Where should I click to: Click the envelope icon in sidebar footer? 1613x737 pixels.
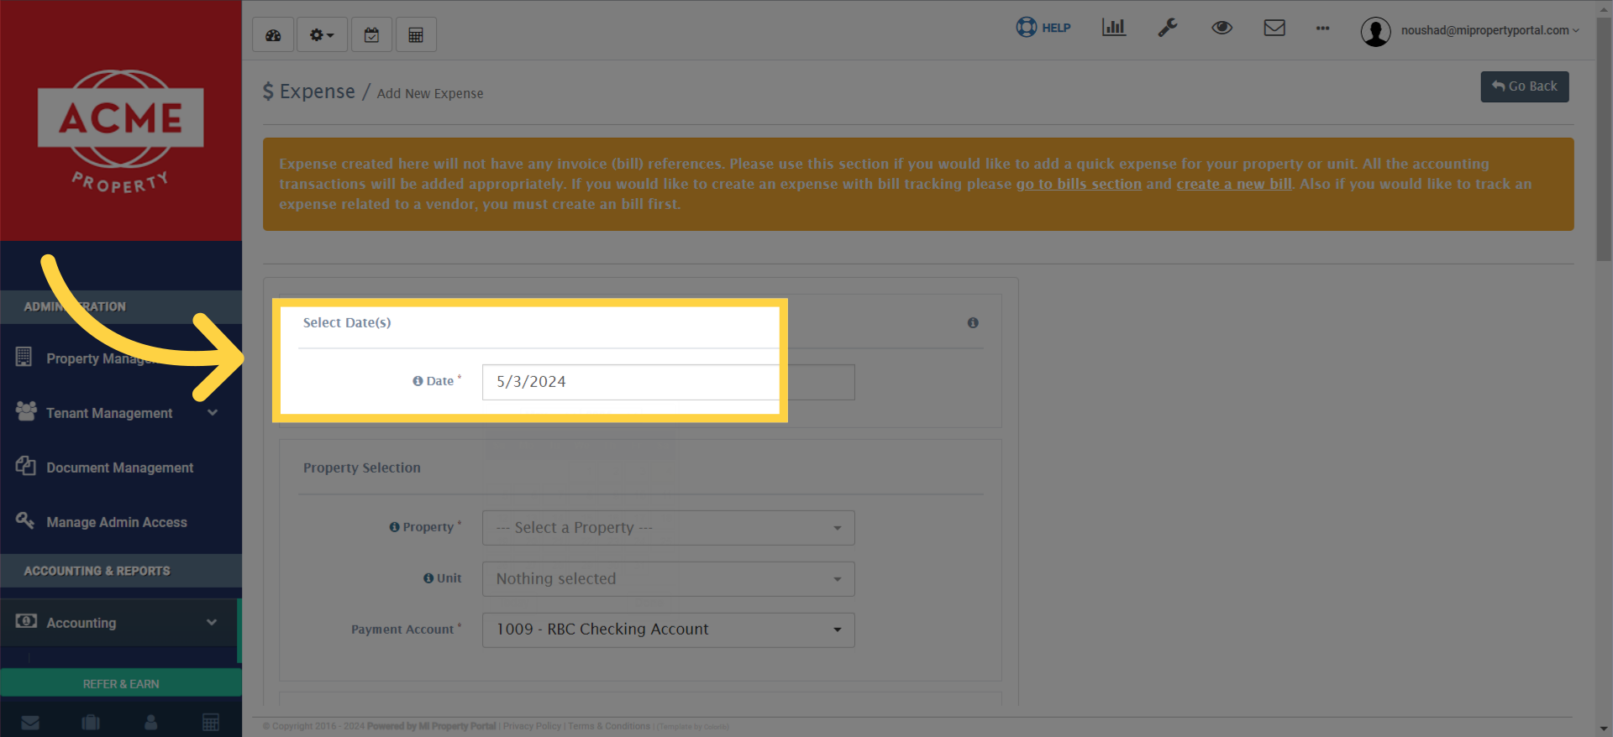point(30,722)
